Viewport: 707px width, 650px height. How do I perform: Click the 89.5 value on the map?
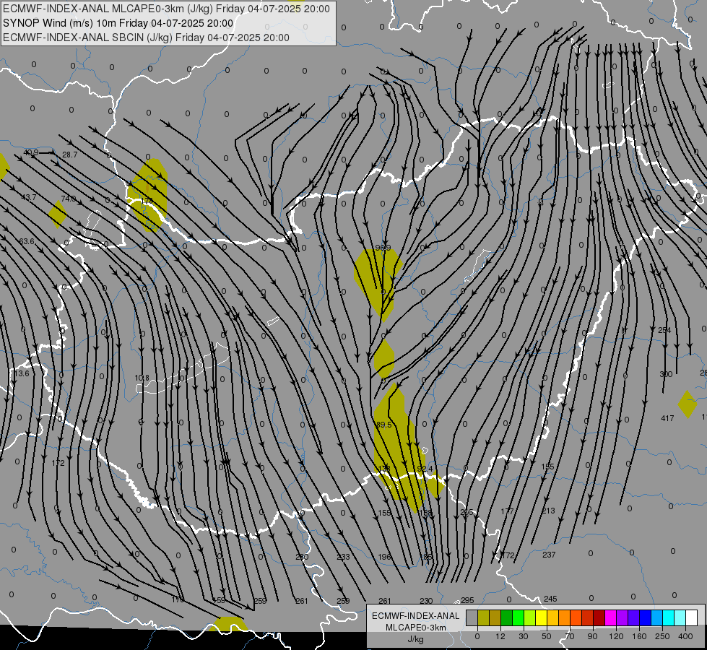(x=383, y=425)
